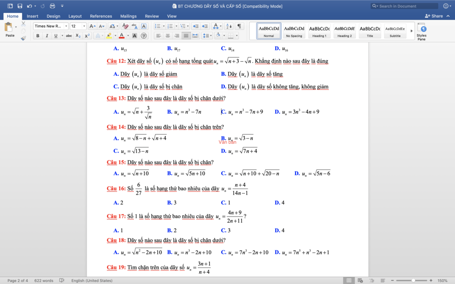Click the spelling check book icon in status bar
The width and height of the screenshot is (455, 284).
[x=61, y=280]
